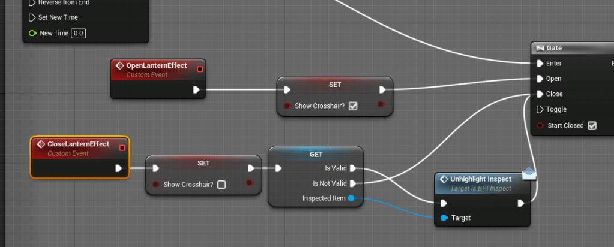The width and height of the screenshot is (614, 247).
Task: Click the red delegate pin on CloseLanternEffect
Action: click(122, 147)
